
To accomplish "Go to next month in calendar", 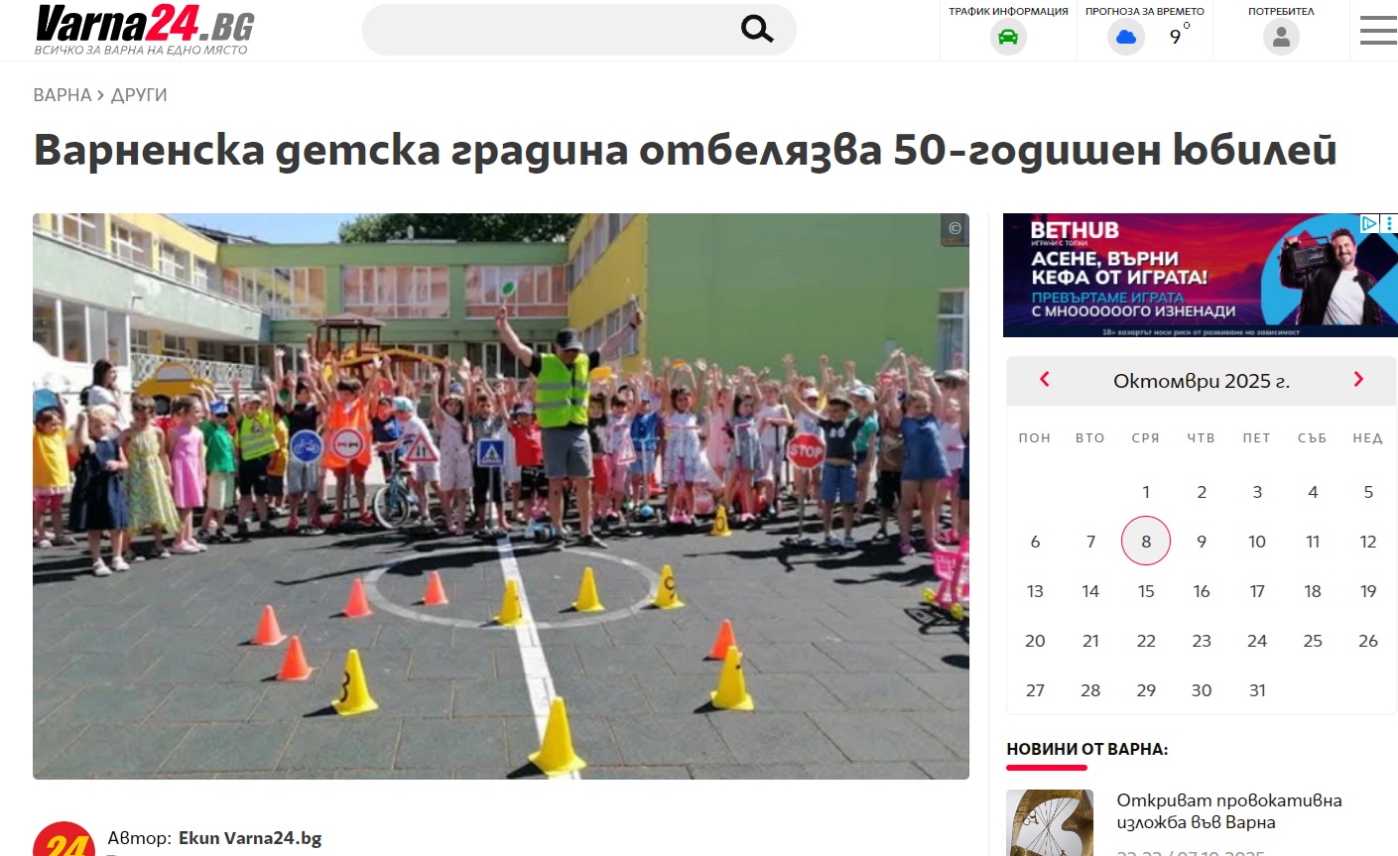I will click(x=1358, y=380).
